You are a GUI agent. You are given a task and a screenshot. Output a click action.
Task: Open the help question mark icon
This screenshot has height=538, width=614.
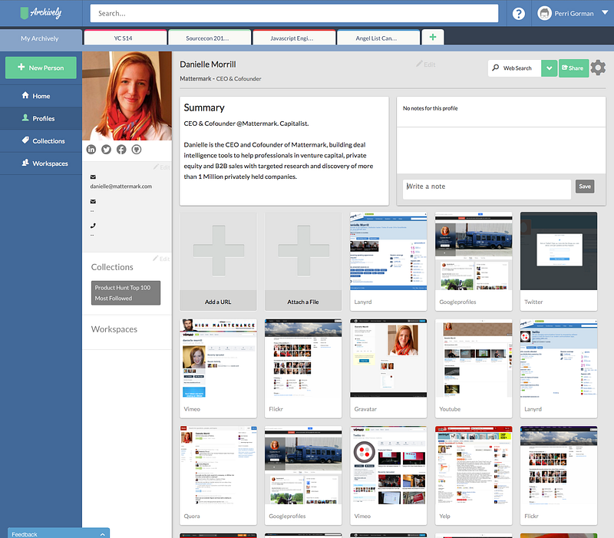click(519, 14)
